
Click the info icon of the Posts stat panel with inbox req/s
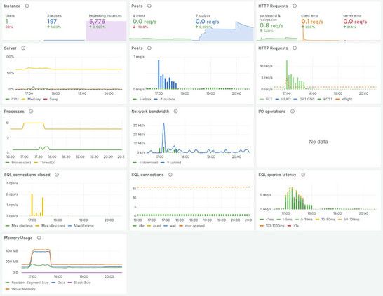[149, 6]
